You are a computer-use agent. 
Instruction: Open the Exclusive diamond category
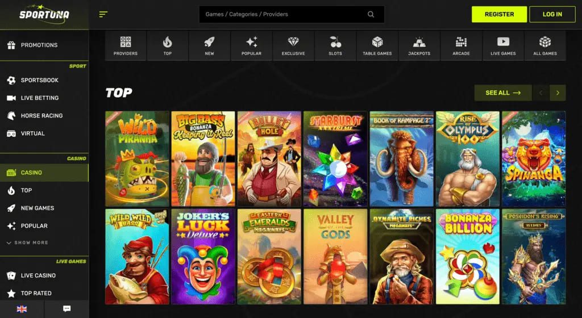point(293,45)
